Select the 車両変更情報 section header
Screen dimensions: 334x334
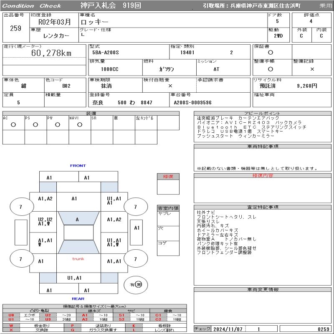pos(263,289)
